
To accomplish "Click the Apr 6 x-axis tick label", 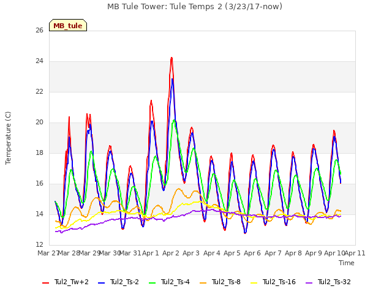I will click(252, 253).
